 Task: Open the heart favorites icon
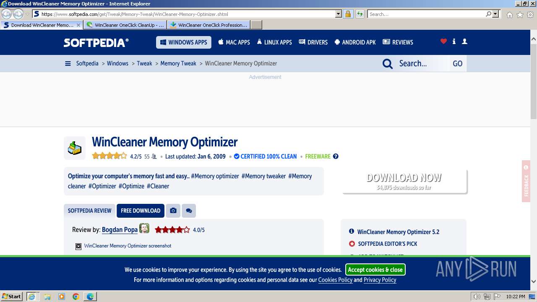tap(443, 42)
